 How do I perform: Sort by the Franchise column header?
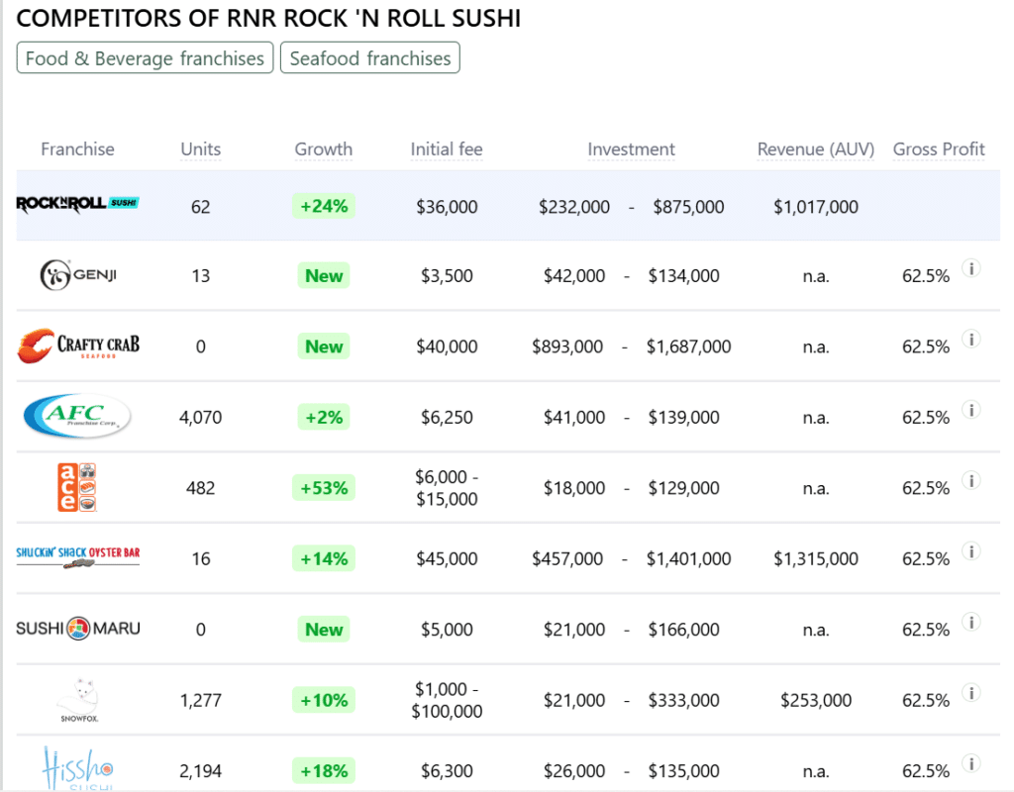(x=77, y=149)
